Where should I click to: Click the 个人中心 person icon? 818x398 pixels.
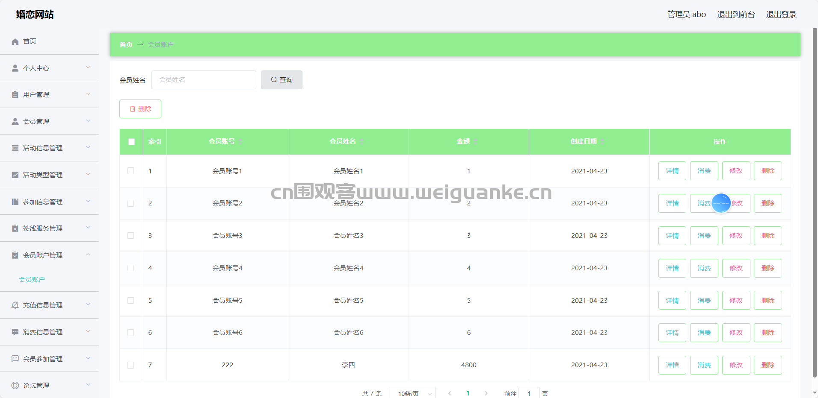[15, 68]
